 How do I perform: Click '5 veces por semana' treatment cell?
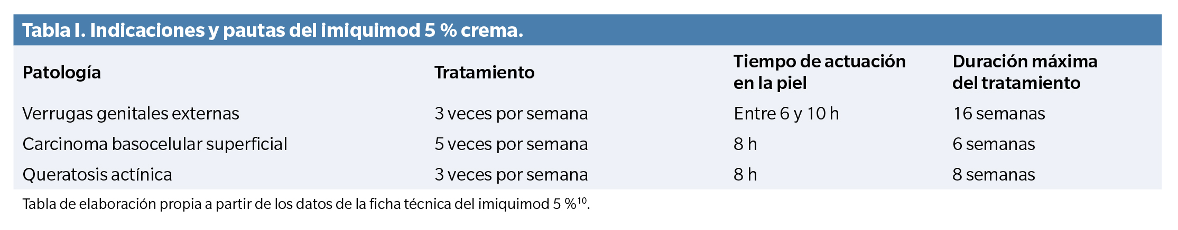pyautogui.click(x=511, y=144)
